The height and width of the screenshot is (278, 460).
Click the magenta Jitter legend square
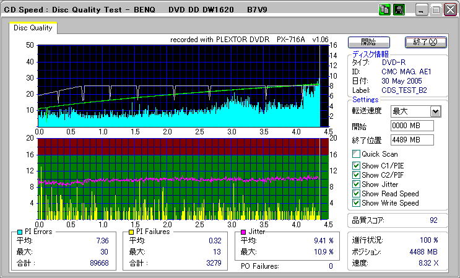[244, 232]
